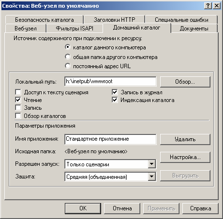Enable "Доступ к тексту сценария" checkbox
This screenshot has width=223, height=219.
[18, 92]
